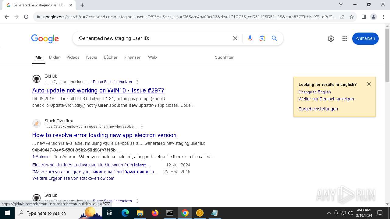Open the terminal window from taskbar
This screenshot has width=390, height=219.
point(170,213)
